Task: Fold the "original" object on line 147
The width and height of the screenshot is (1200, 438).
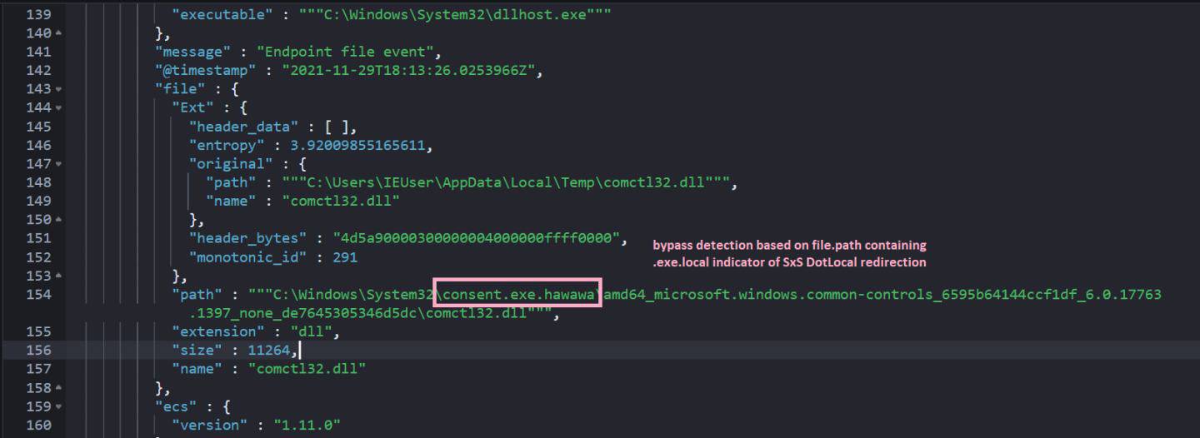Action: [57, 164]
